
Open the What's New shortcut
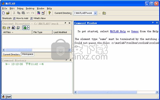pyautogui.click(x=38, y=18)
